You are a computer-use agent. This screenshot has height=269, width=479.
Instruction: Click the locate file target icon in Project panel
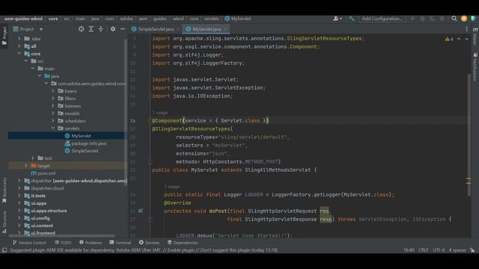[82, 29]
